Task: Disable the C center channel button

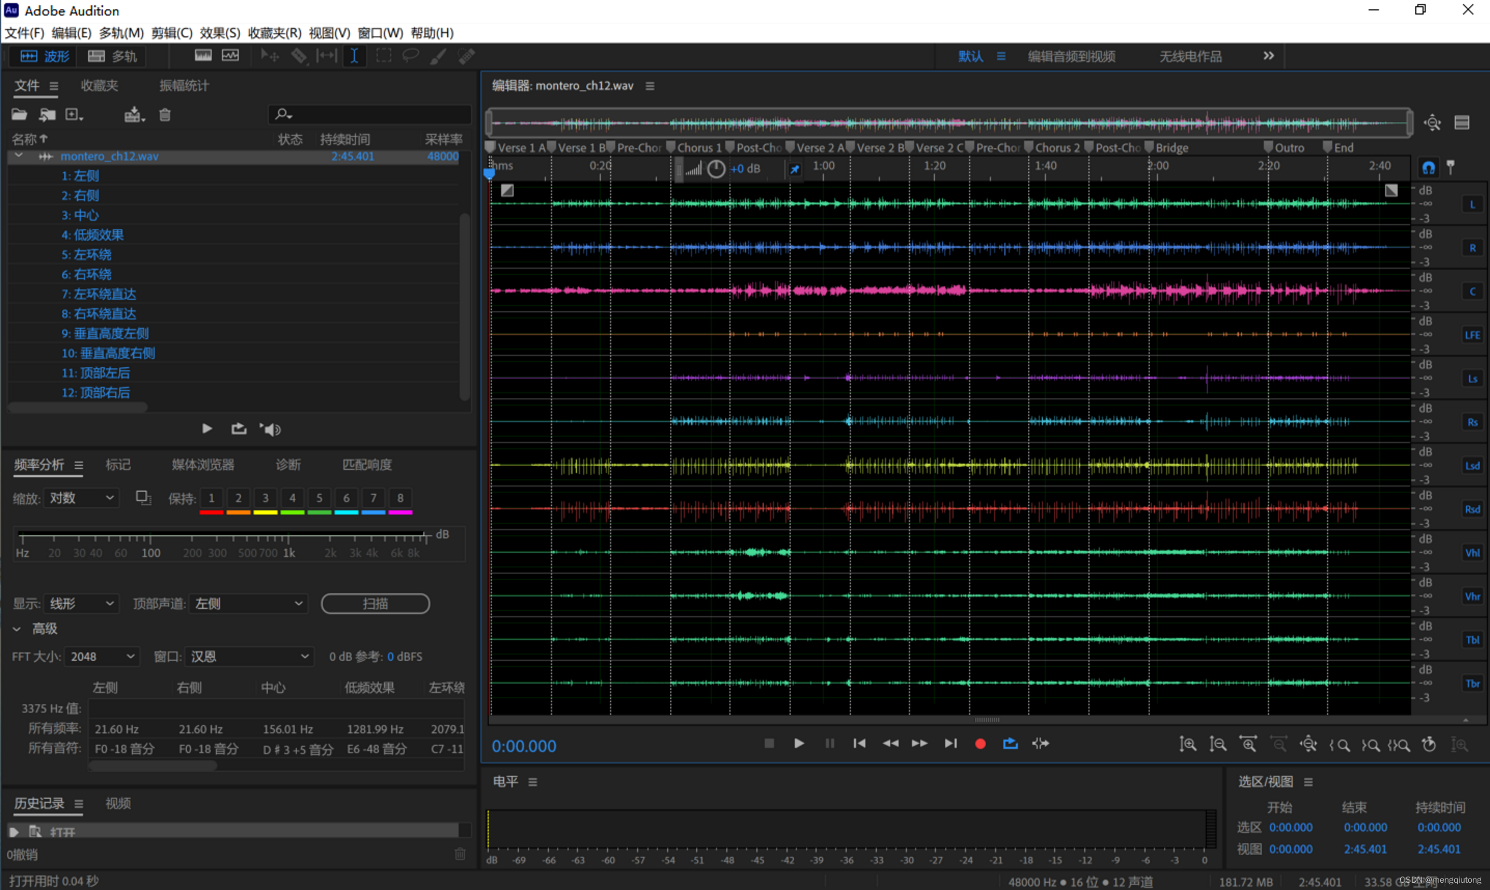Action: 1472,291
